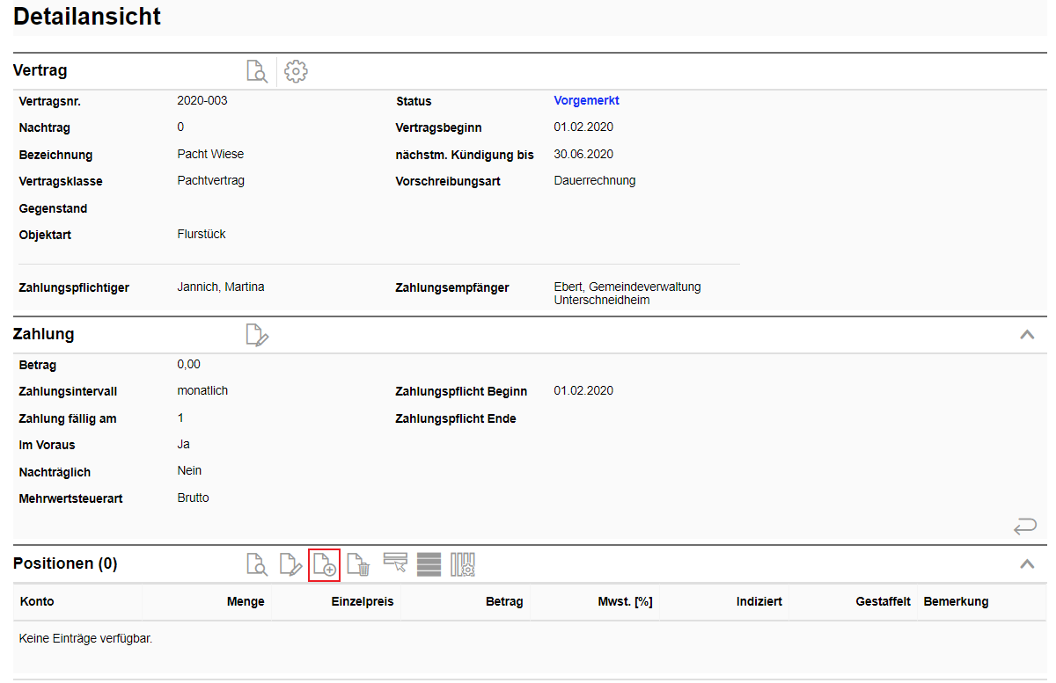1056x683 pixels.
Task: Collapse the Positionen section
Action: (x=1026, y=564)
